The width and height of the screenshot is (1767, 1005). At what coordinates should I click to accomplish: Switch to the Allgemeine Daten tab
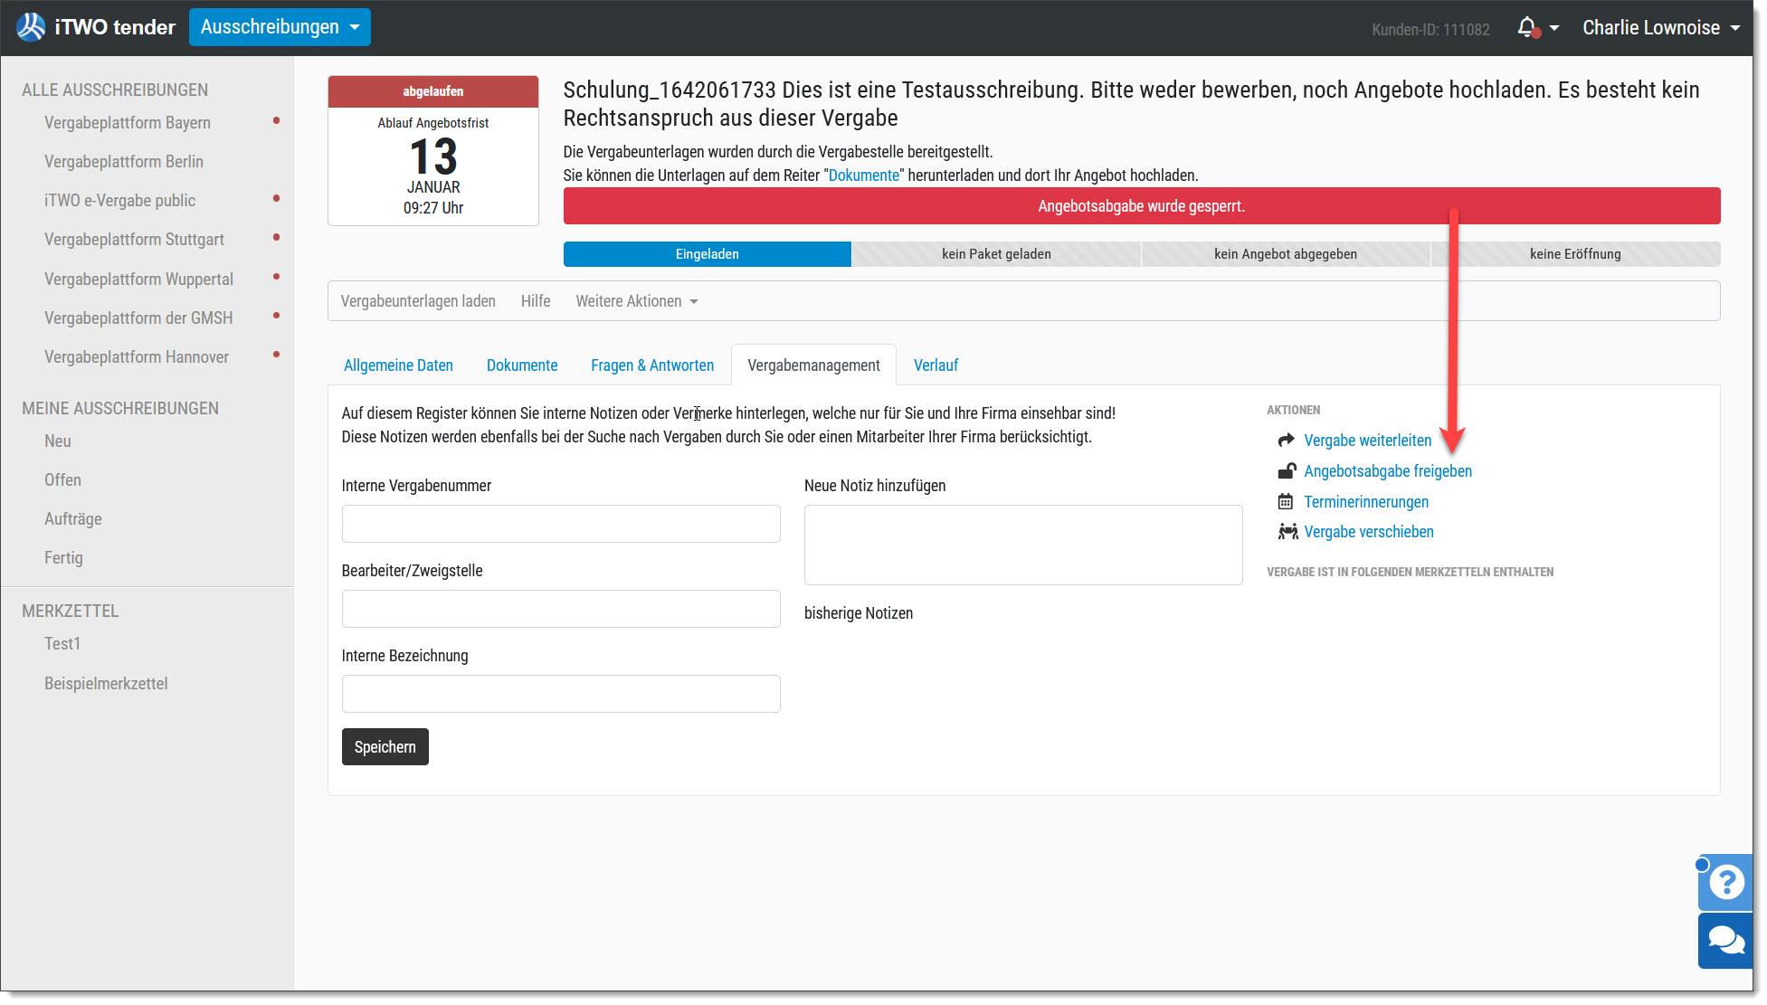[x=398, y=365]
